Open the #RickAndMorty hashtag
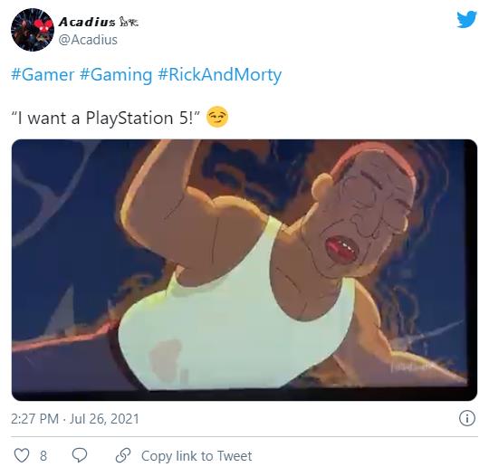Screen dimensions: 489x467 (220, 75)
